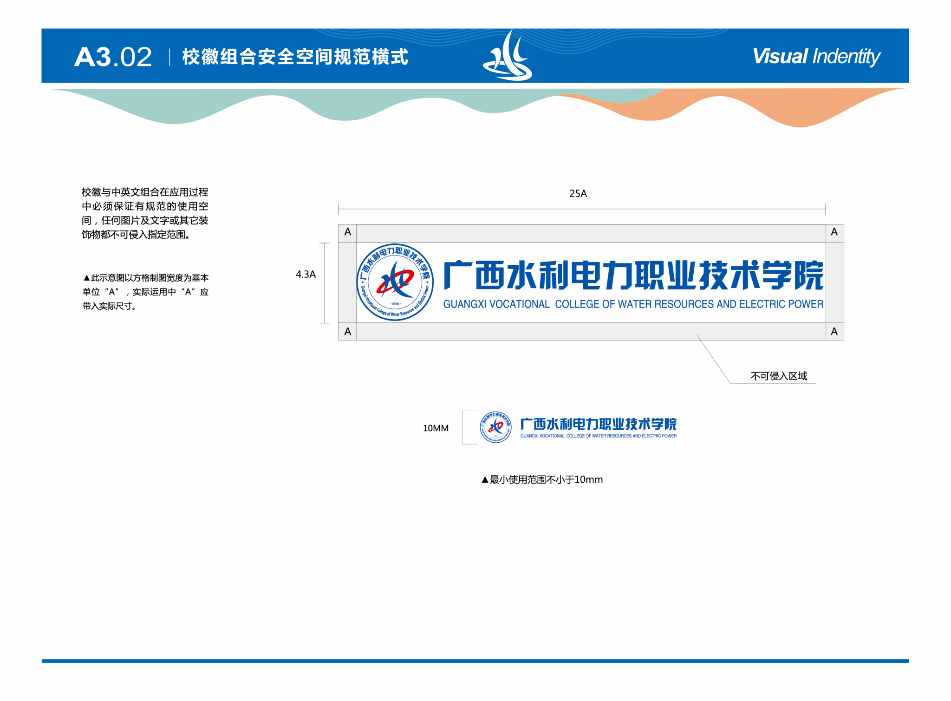951x701 pixels.
Task: Click the large Chinese name 广西水利电力职业技术学院
Action: click(633, 275)
